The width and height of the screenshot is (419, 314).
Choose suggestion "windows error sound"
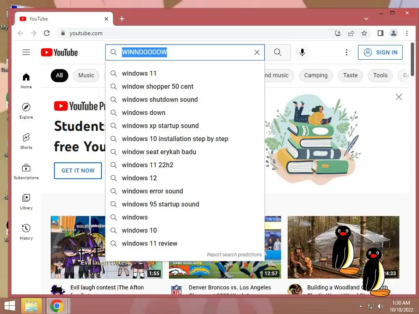(185, 191)
